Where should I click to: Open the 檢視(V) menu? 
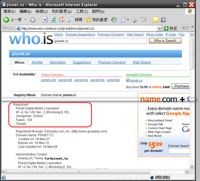pyautogui.click(x=42, y=11)
